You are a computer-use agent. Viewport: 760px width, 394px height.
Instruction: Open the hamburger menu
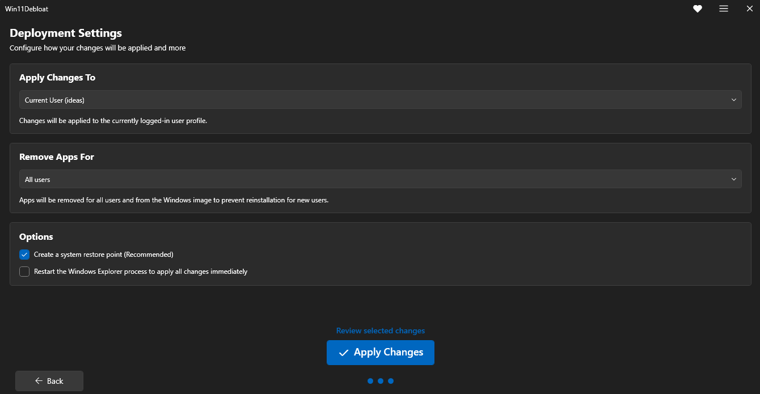[x=724, y=9]
